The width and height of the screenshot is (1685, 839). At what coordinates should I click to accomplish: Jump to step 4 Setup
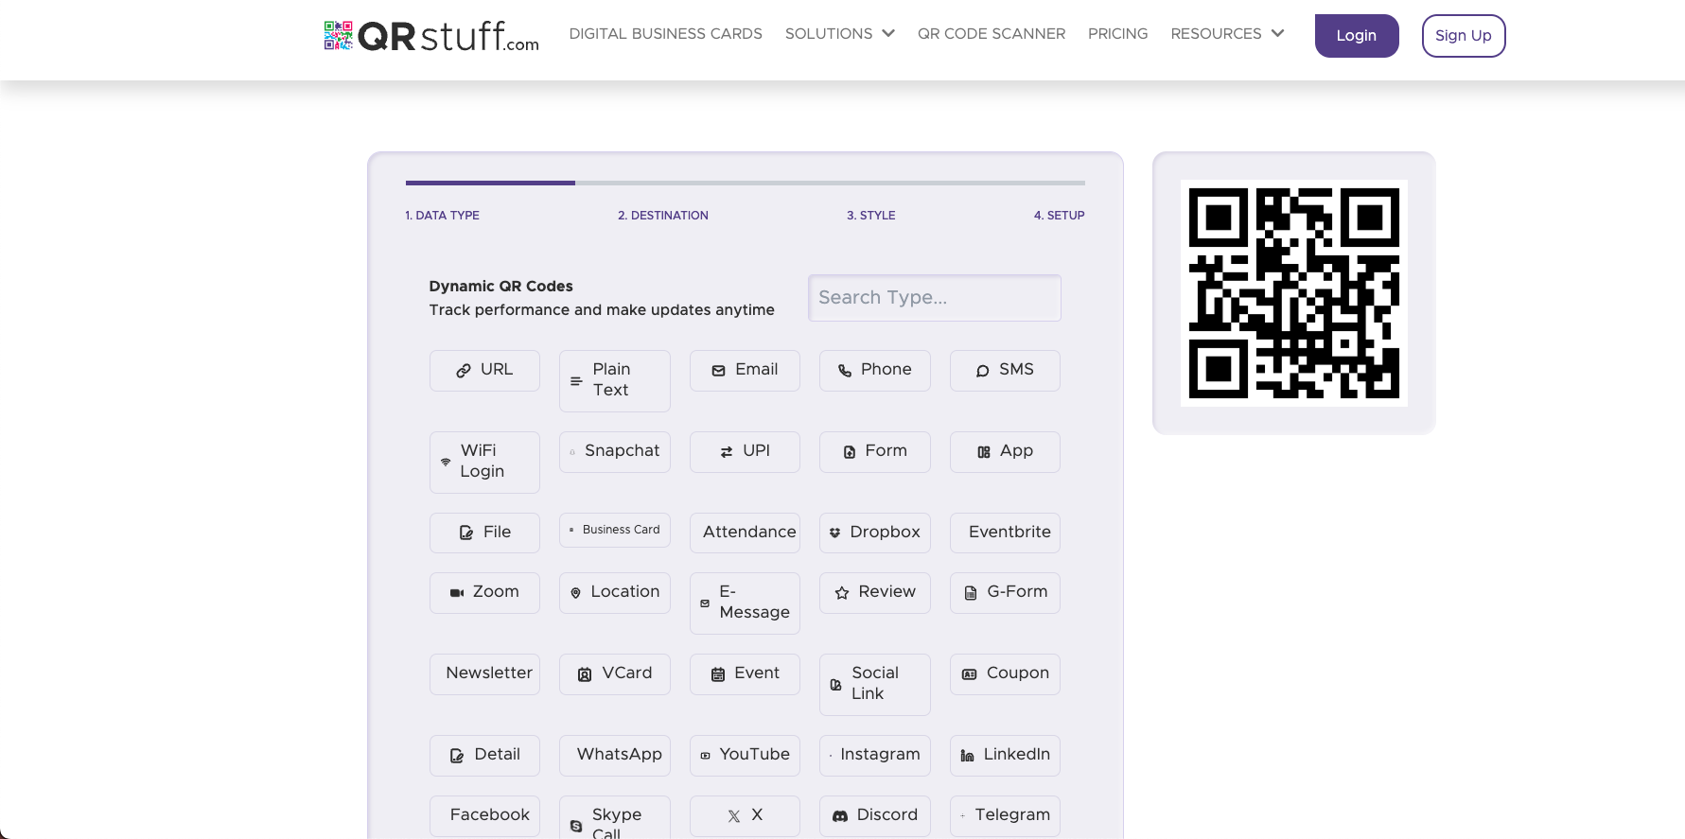point(1059,216)
